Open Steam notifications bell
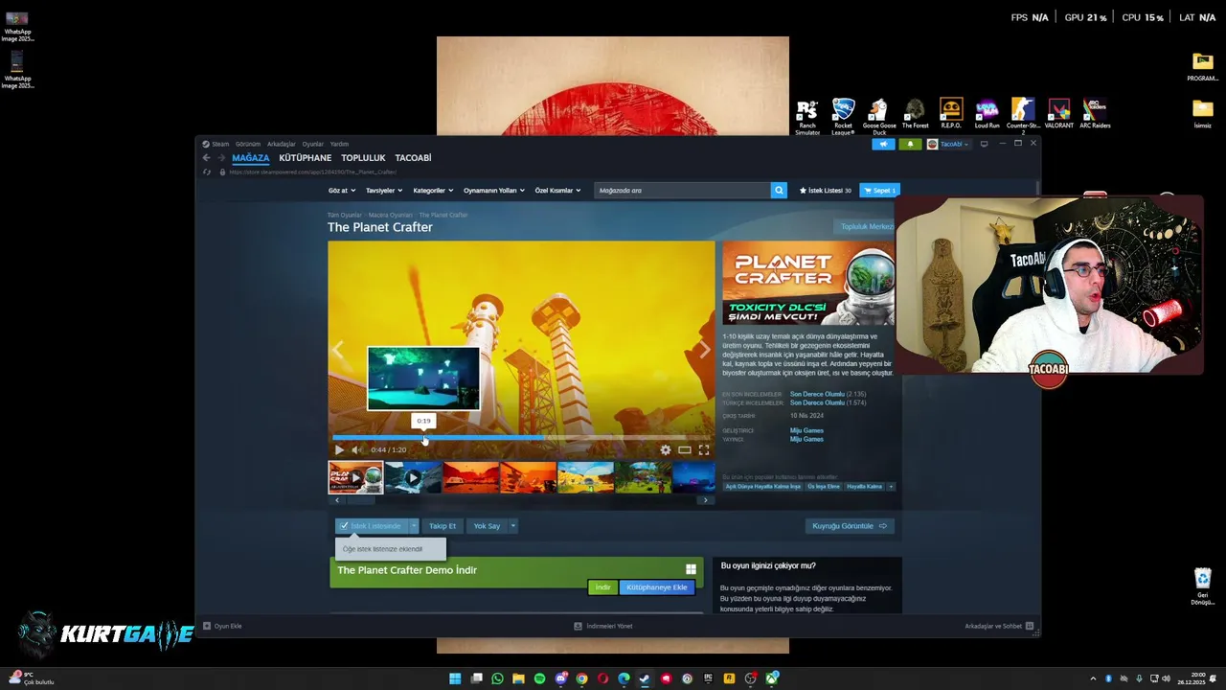1226x690 pixels. coord(910,144)
